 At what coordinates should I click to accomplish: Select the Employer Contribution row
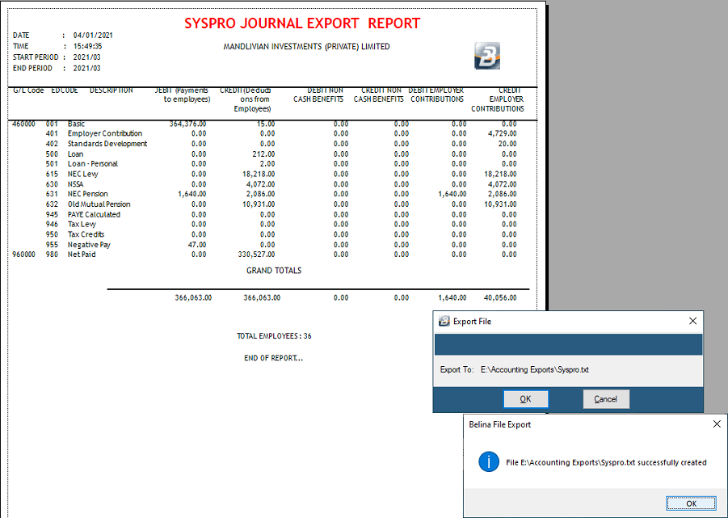click(x=105, y=133)
